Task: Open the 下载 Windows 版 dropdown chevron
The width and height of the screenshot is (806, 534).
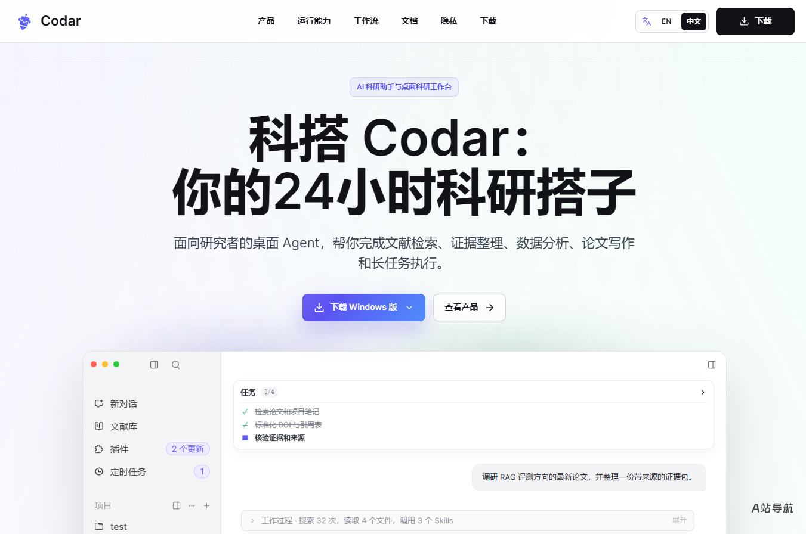Action: click(409, 308)
